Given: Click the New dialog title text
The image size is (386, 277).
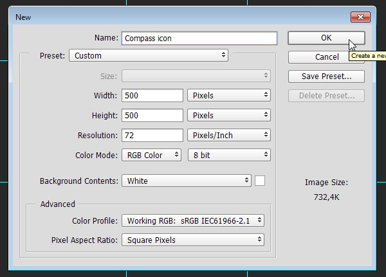Looking at the screenshot, I should [23, 17].
